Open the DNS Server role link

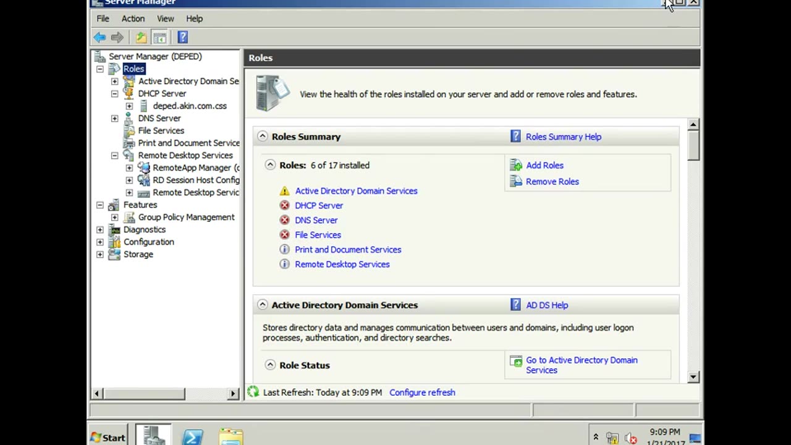pyautogui.click(x=316, y=220)
